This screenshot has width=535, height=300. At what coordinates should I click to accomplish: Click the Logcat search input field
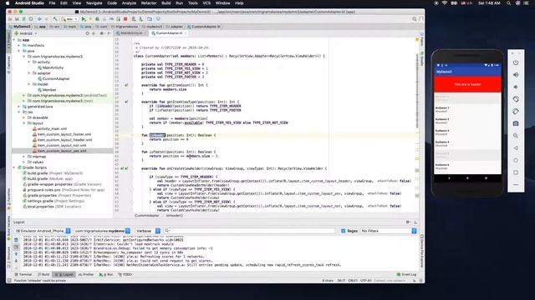pos(249,231)
